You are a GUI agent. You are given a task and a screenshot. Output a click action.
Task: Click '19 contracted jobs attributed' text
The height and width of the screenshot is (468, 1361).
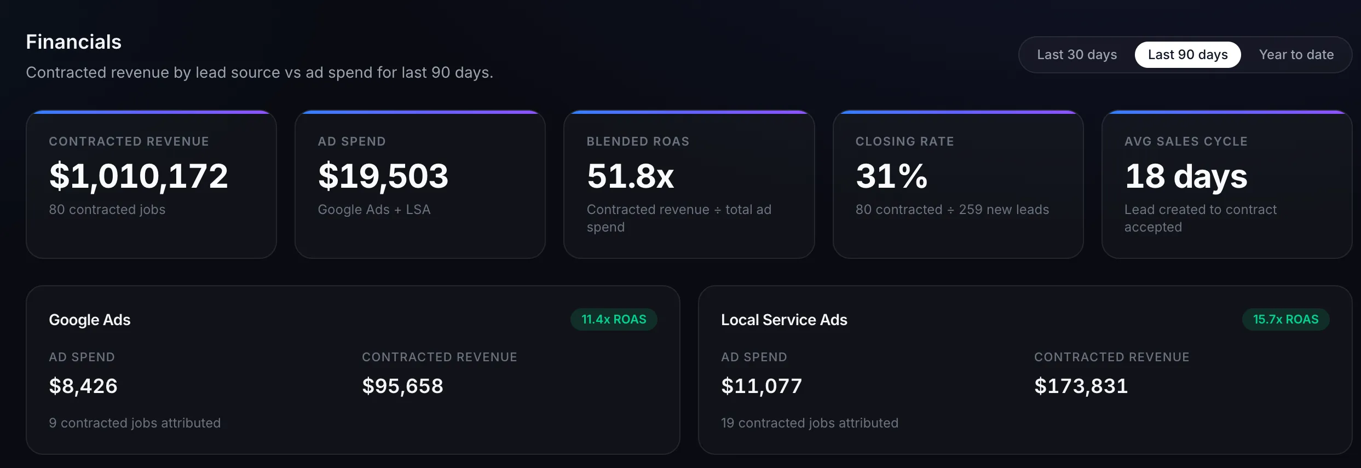click(x=810, y=423)
